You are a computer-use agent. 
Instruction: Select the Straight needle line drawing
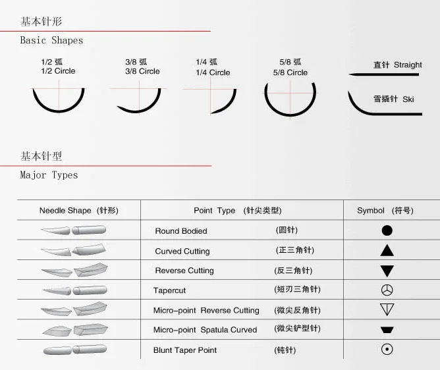pyautogui.click(x=385, y=74)
